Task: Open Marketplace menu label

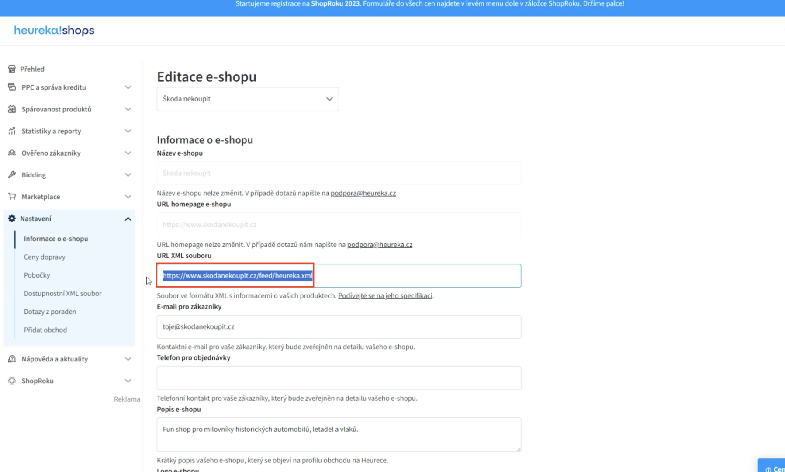Action: click(41, 197)
